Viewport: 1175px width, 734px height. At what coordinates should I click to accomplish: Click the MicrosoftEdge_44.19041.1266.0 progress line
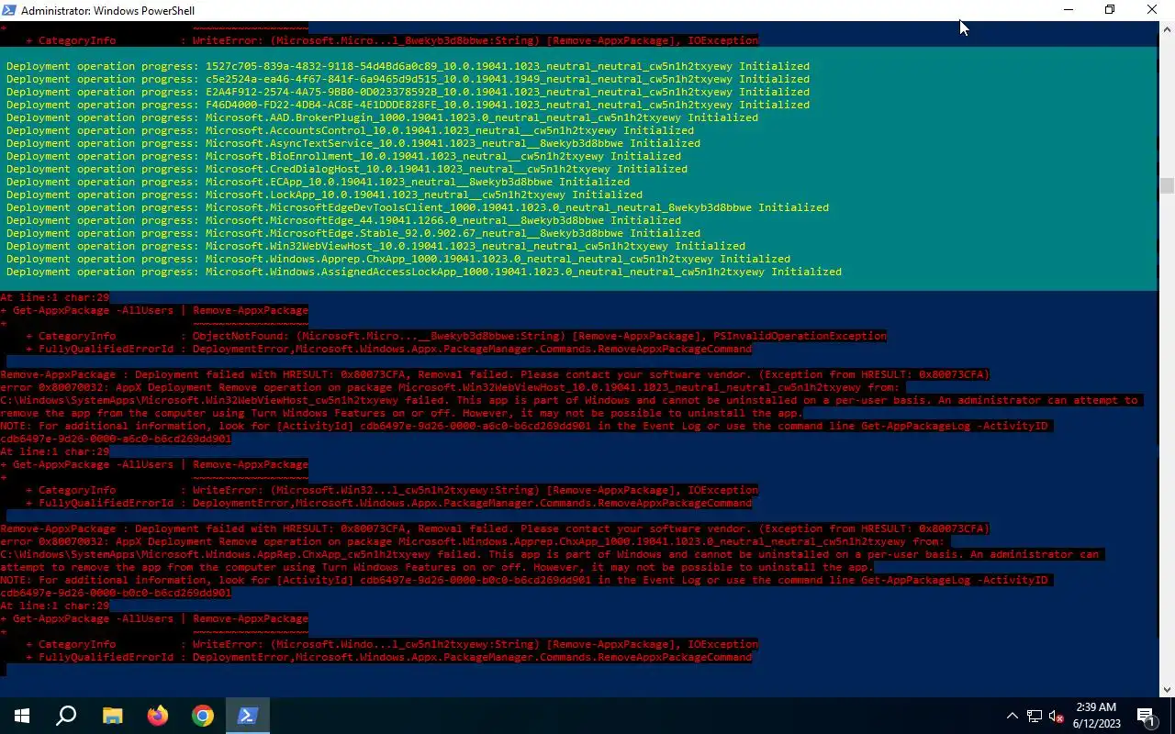coord(343,220)
